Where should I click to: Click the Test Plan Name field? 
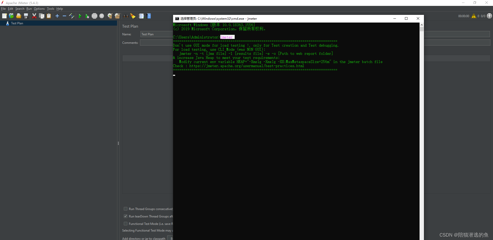tap(157, 34)
